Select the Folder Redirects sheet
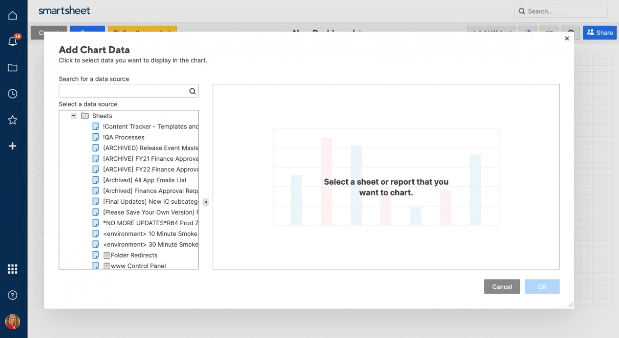Screen dimensions: 619x338 [134, 255]
